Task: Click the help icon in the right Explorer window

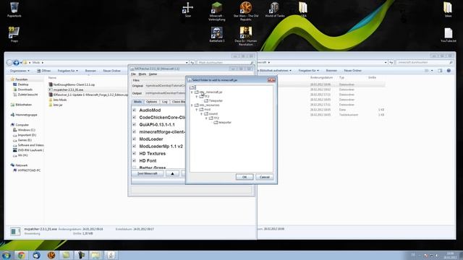Action: [x=449, y=71]
